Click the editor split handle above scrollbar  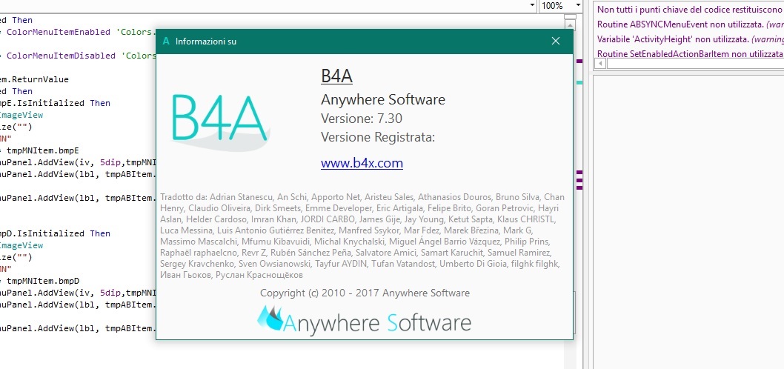point(570,16)
